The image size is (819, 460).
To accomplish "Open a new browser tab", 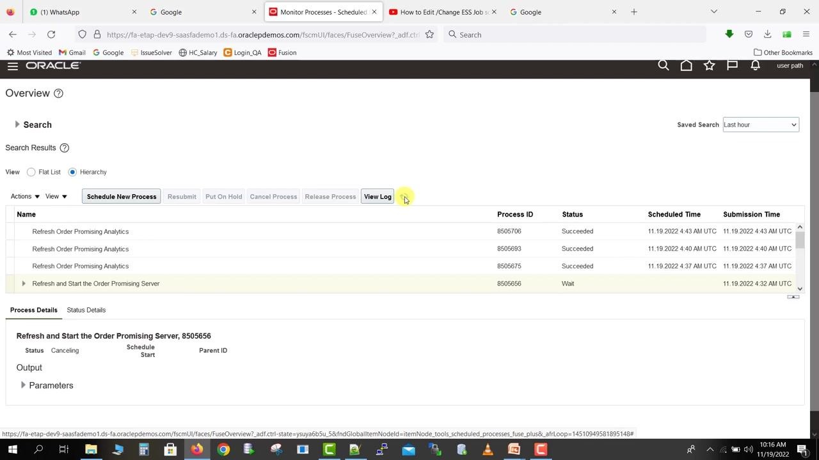I will 634,11.
